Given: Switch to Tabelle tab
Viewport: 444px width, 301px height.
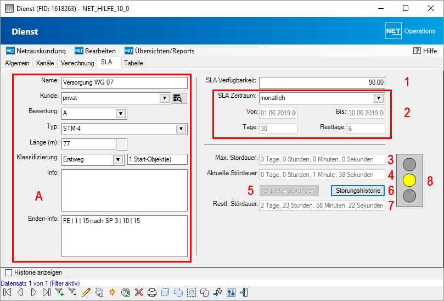Looking at the screenshot, I should click(133, 63).
